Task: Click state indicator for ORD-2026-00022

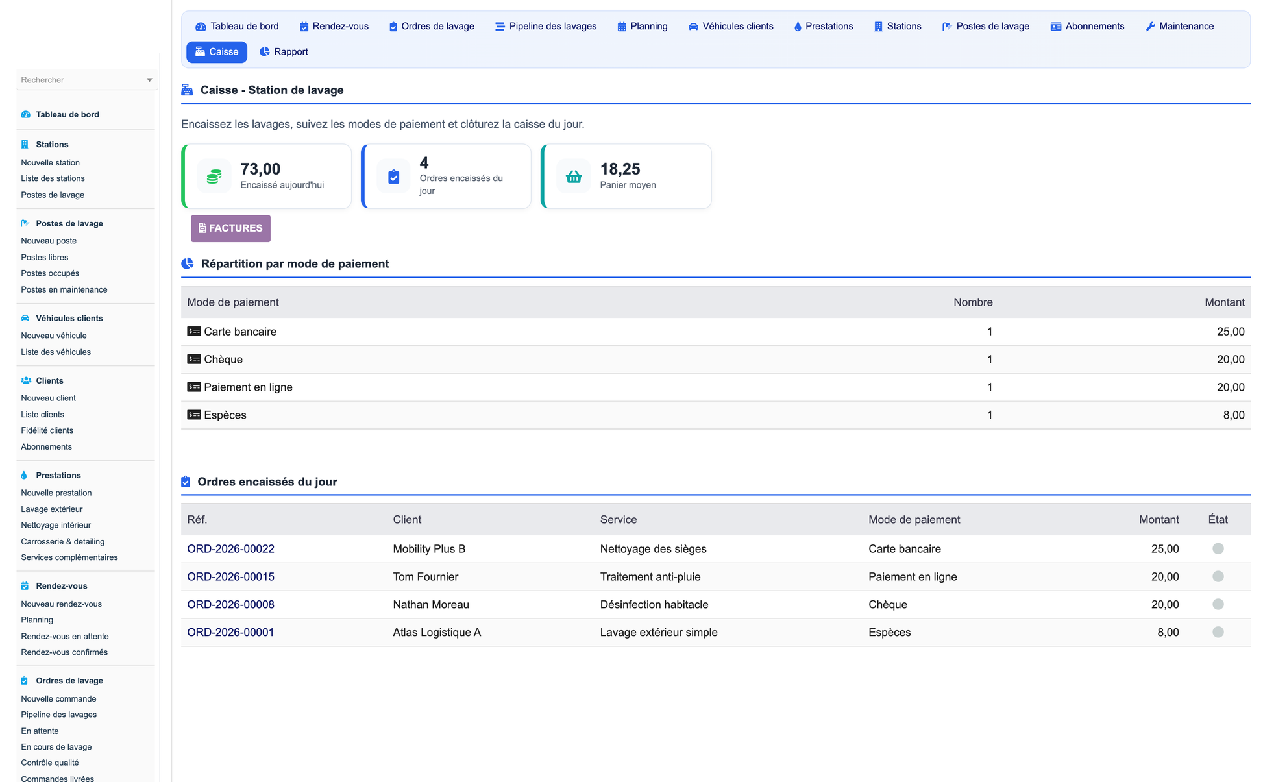Action: click(x=1218, y=549)
